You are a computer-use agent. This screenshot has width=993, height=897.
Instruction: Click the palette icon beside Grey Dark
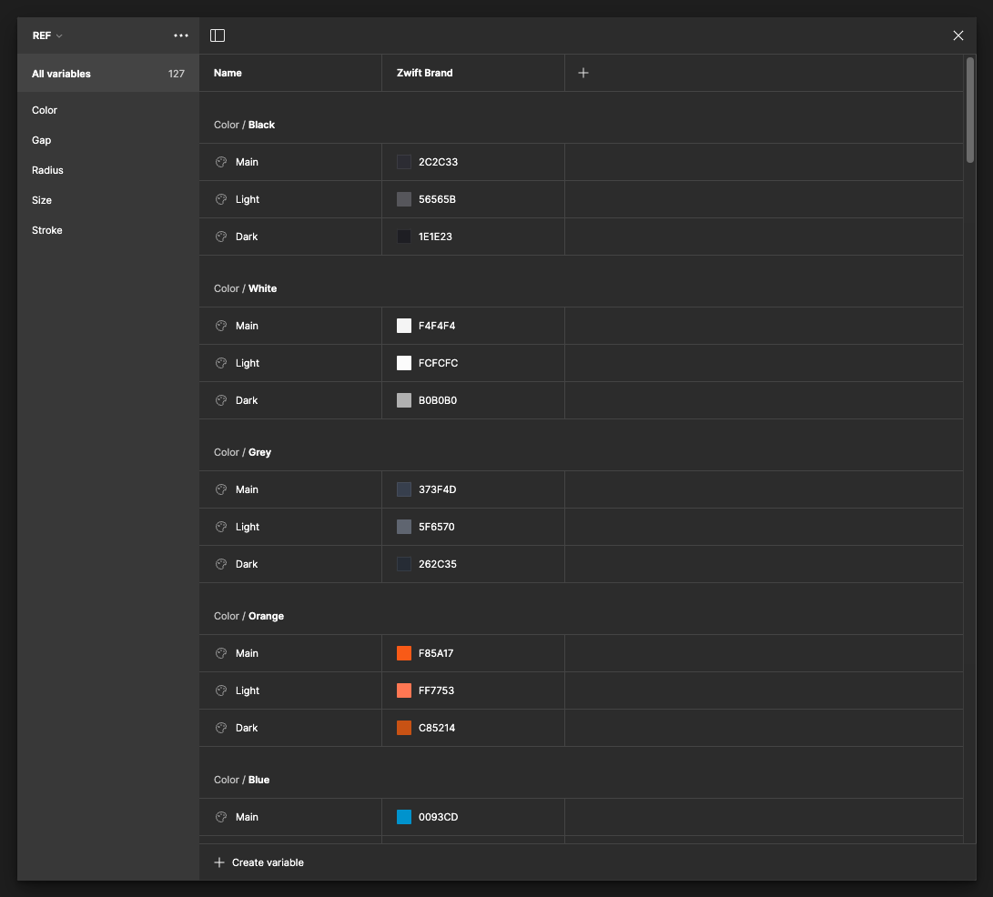click(221, 564)
